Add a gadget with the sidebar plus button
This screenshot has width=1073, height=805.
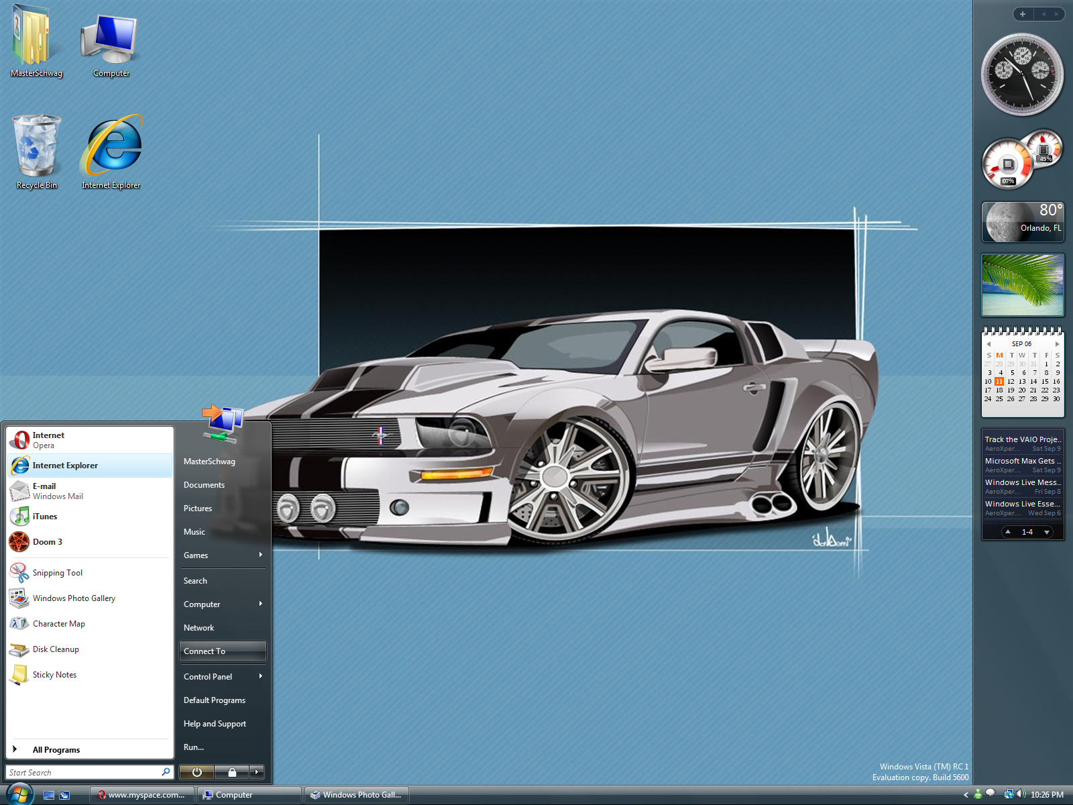(x=1023, y=13)
